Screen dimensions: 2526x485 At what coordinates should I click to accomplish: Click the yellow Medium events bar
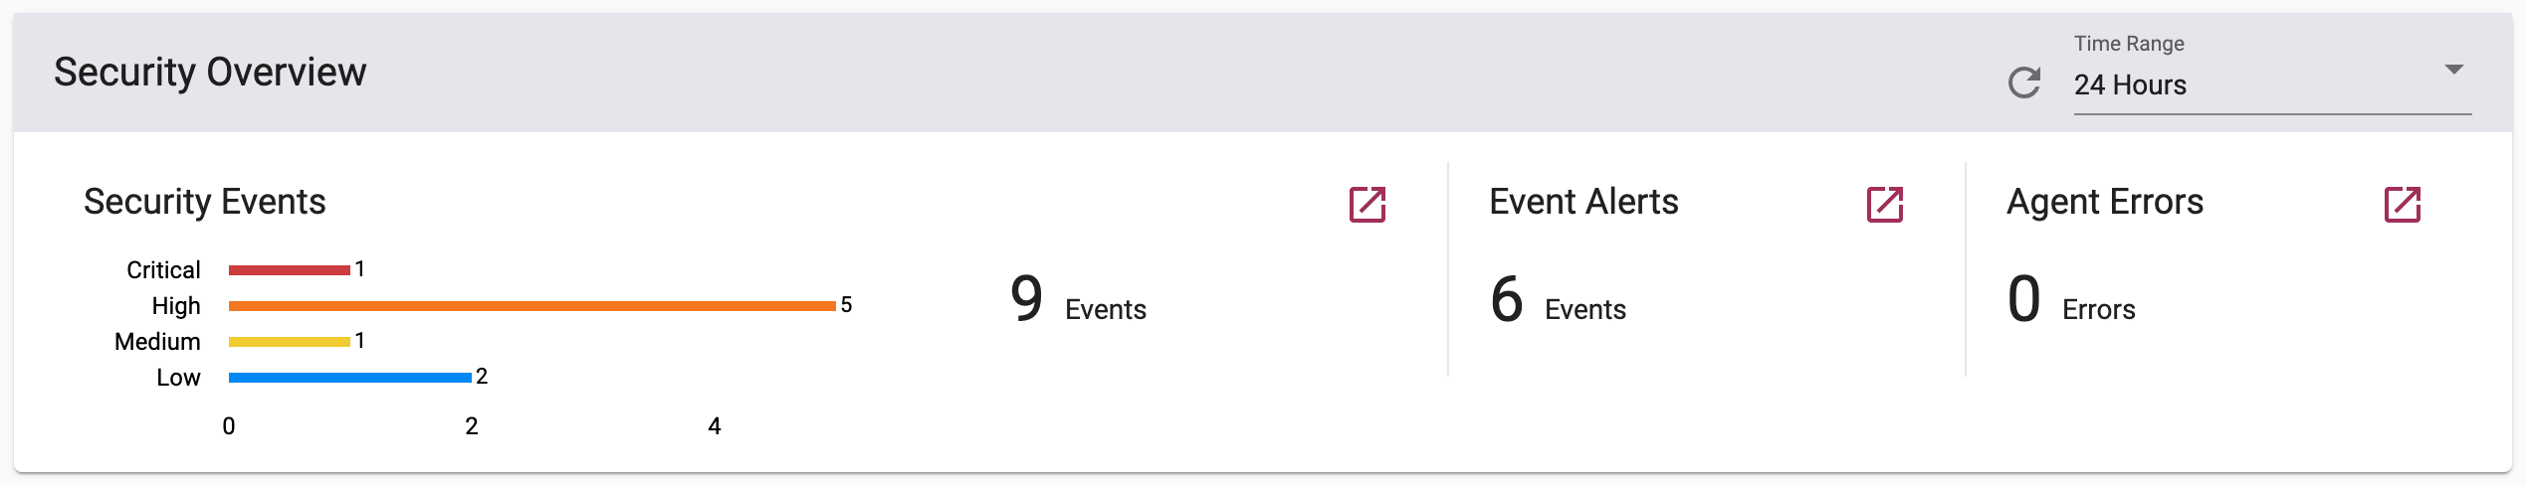point(290,342)
